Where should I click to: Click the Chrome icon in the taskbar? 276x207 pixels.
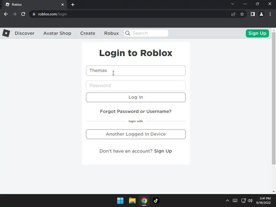(x=144, y=201)
